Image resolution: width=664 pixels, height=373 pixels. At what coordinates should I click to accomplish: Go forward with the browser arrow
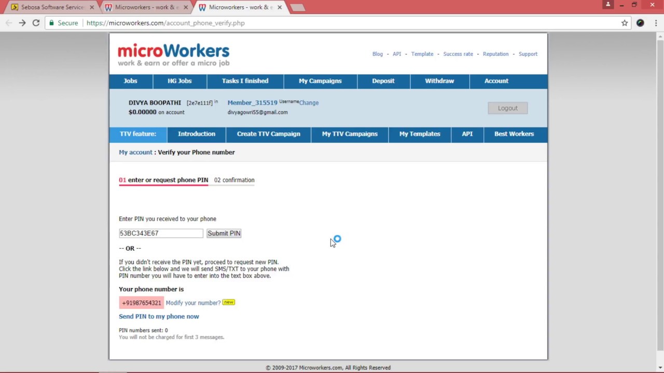click(22, 23)
